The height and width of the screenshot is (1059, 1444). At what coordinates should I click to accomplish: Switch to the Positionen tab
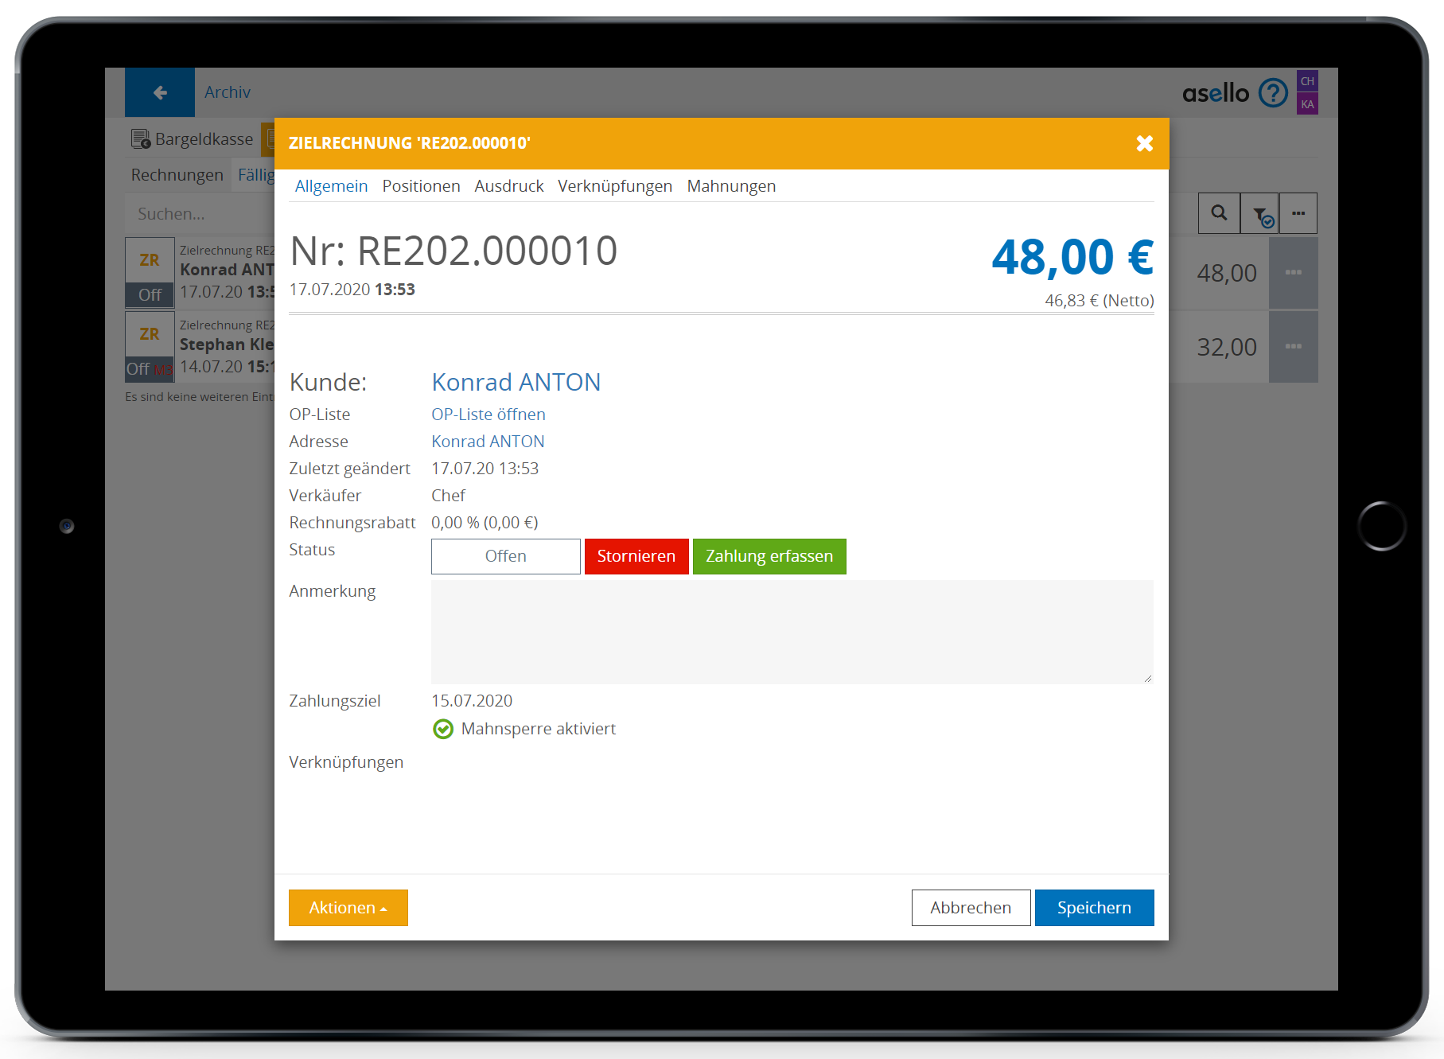point(421,186)
